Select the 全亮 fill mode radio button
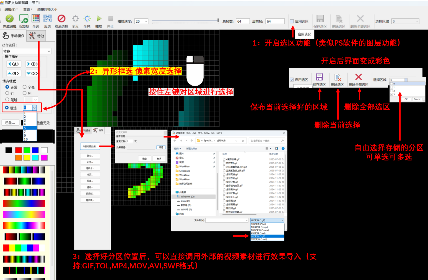This screenshot has height=280, width=428. pyautogui.click(x=25, y=87)
